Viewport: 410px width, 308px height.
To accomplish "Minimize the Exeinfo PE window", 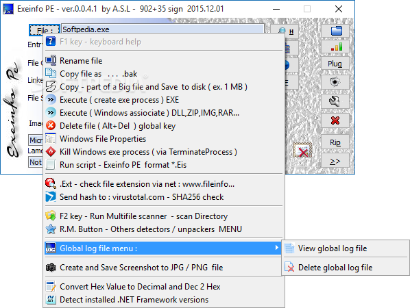I will tap(276, 9).
